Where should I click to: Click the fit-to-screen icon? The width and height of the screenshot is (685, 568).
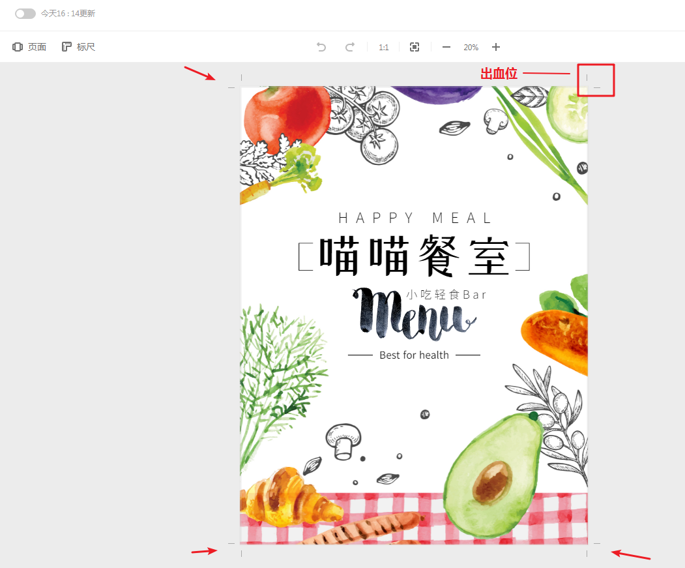click(x=415, y=47)
